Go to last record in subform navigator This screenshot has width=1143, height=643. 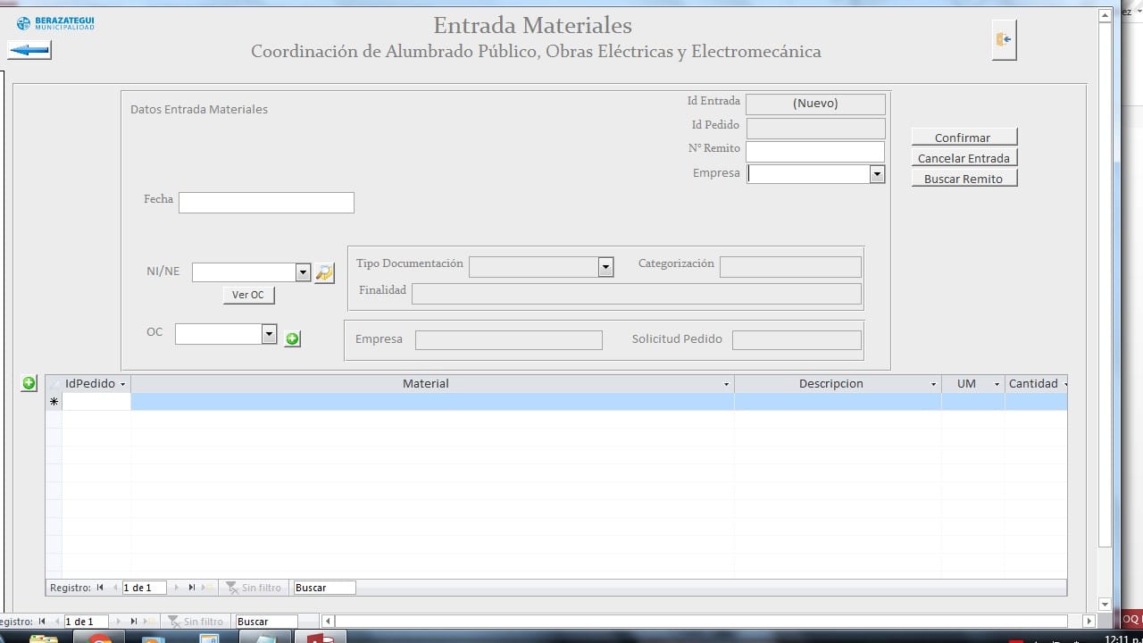[x=191, y=588]
